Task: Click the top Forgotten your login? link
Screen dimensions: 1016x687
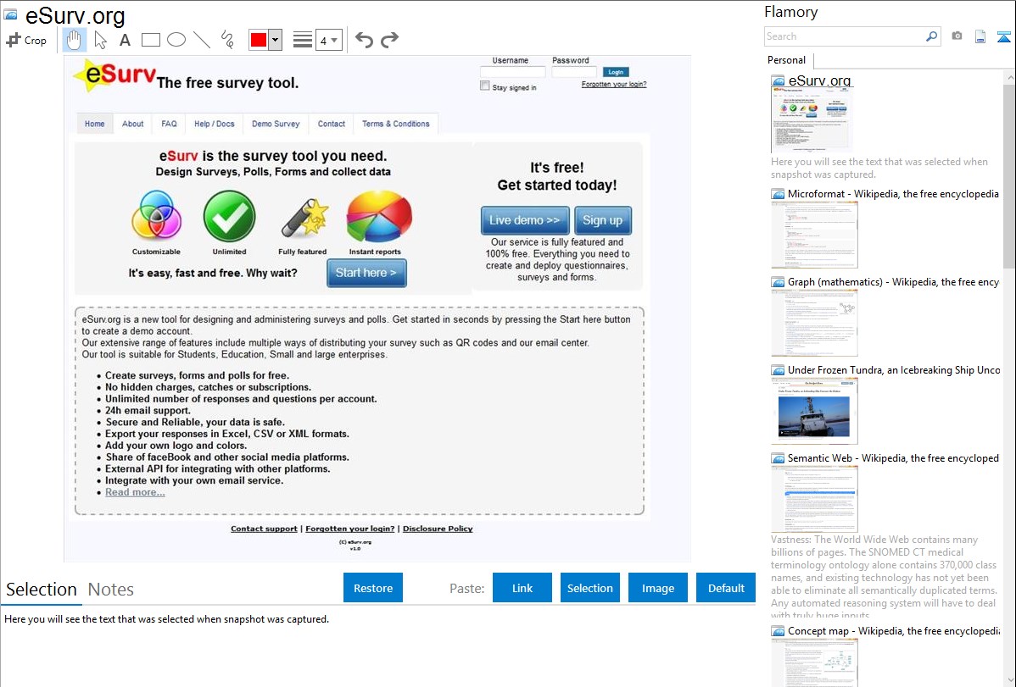Action: (x=614, y=84)
